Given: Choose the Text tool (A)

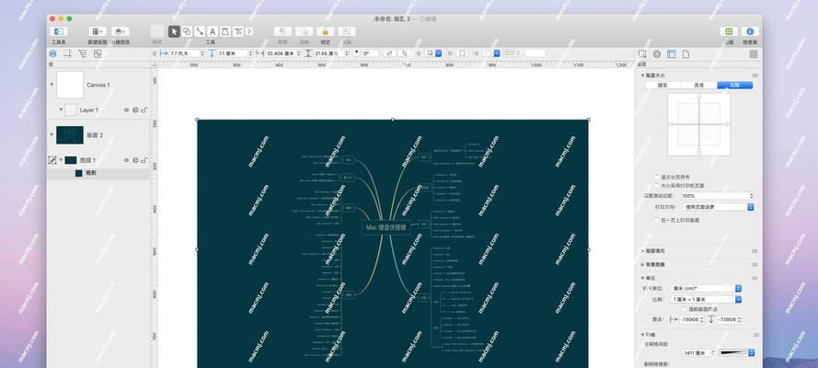Looking at the screenshot, I should pos(213,31).
